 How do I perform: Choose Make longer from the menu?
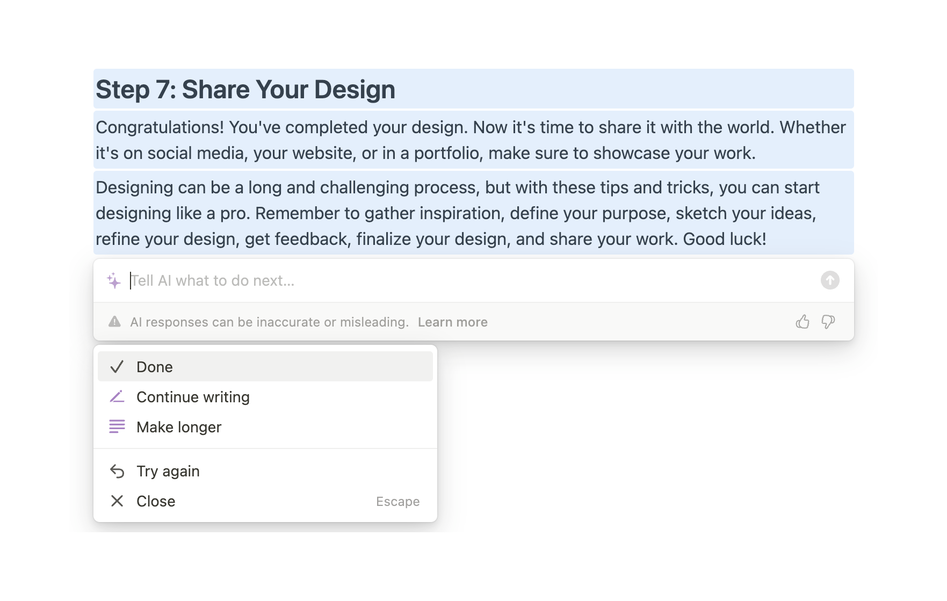pos(179,427)
